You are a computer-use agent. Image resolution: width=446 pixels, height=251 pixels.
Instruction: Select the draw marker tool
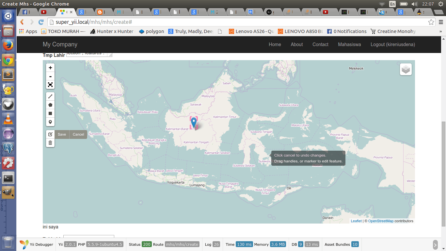[x=50, y=122]
